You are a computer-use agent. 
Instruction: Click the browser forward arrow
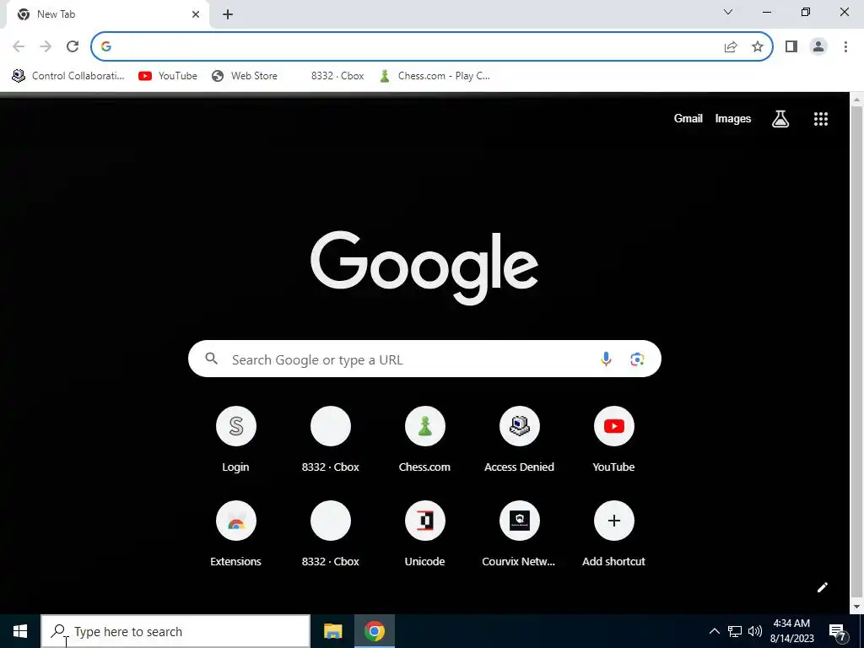point(46,46)
